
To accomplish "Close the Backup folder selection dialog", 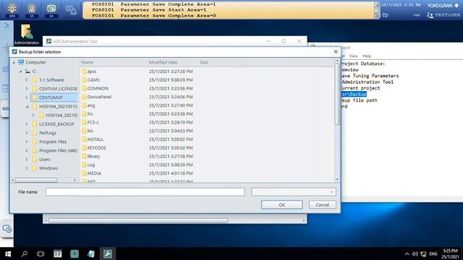I will click(336, 51).
